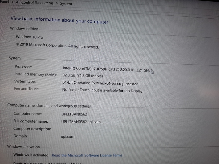Image resolution: width=219 pixels, height=164 pixels.
Task: Select 'Windows 10 Pro' edition text
Action: pos(30,37)
